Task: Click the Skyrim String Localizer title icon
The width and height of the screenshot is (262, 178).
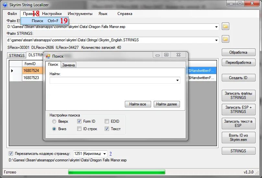Action: click(x=5, y=5)
